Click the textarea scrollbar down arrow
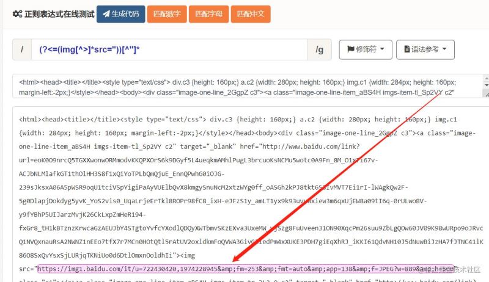 (486, 94)
